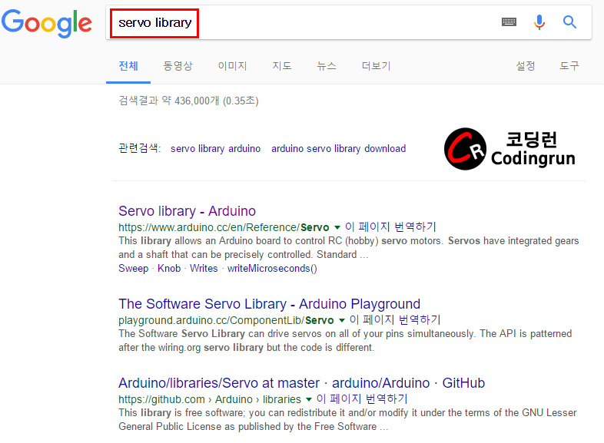Focus the search box containing servo library

click(349, 22)
